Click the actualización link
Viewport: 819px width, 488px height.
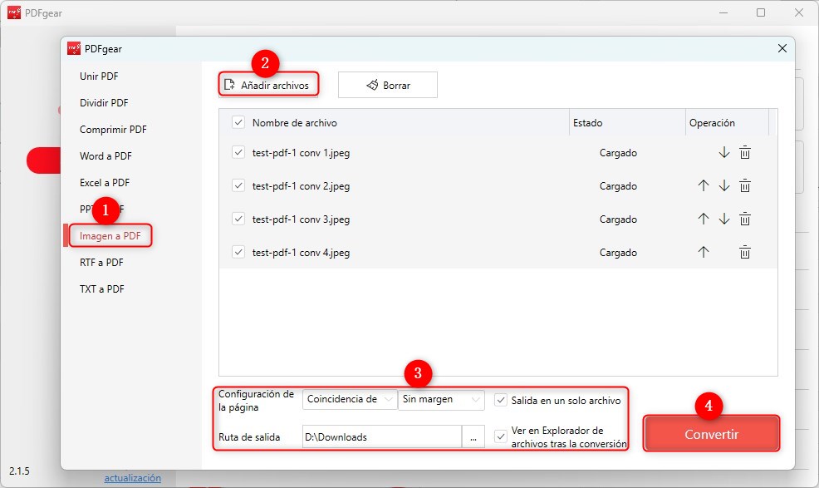coord(133,477)
